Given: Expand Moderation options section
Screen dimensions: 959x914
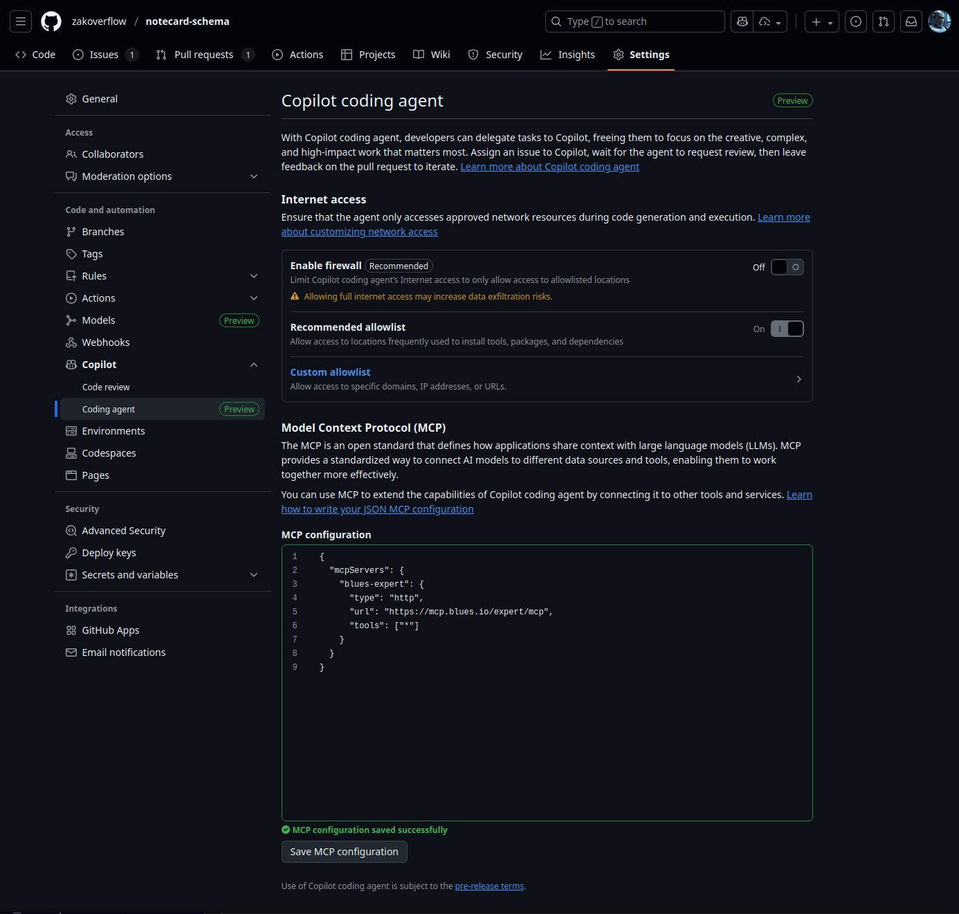Looking at the screenshot, I should tap(163, 176).
